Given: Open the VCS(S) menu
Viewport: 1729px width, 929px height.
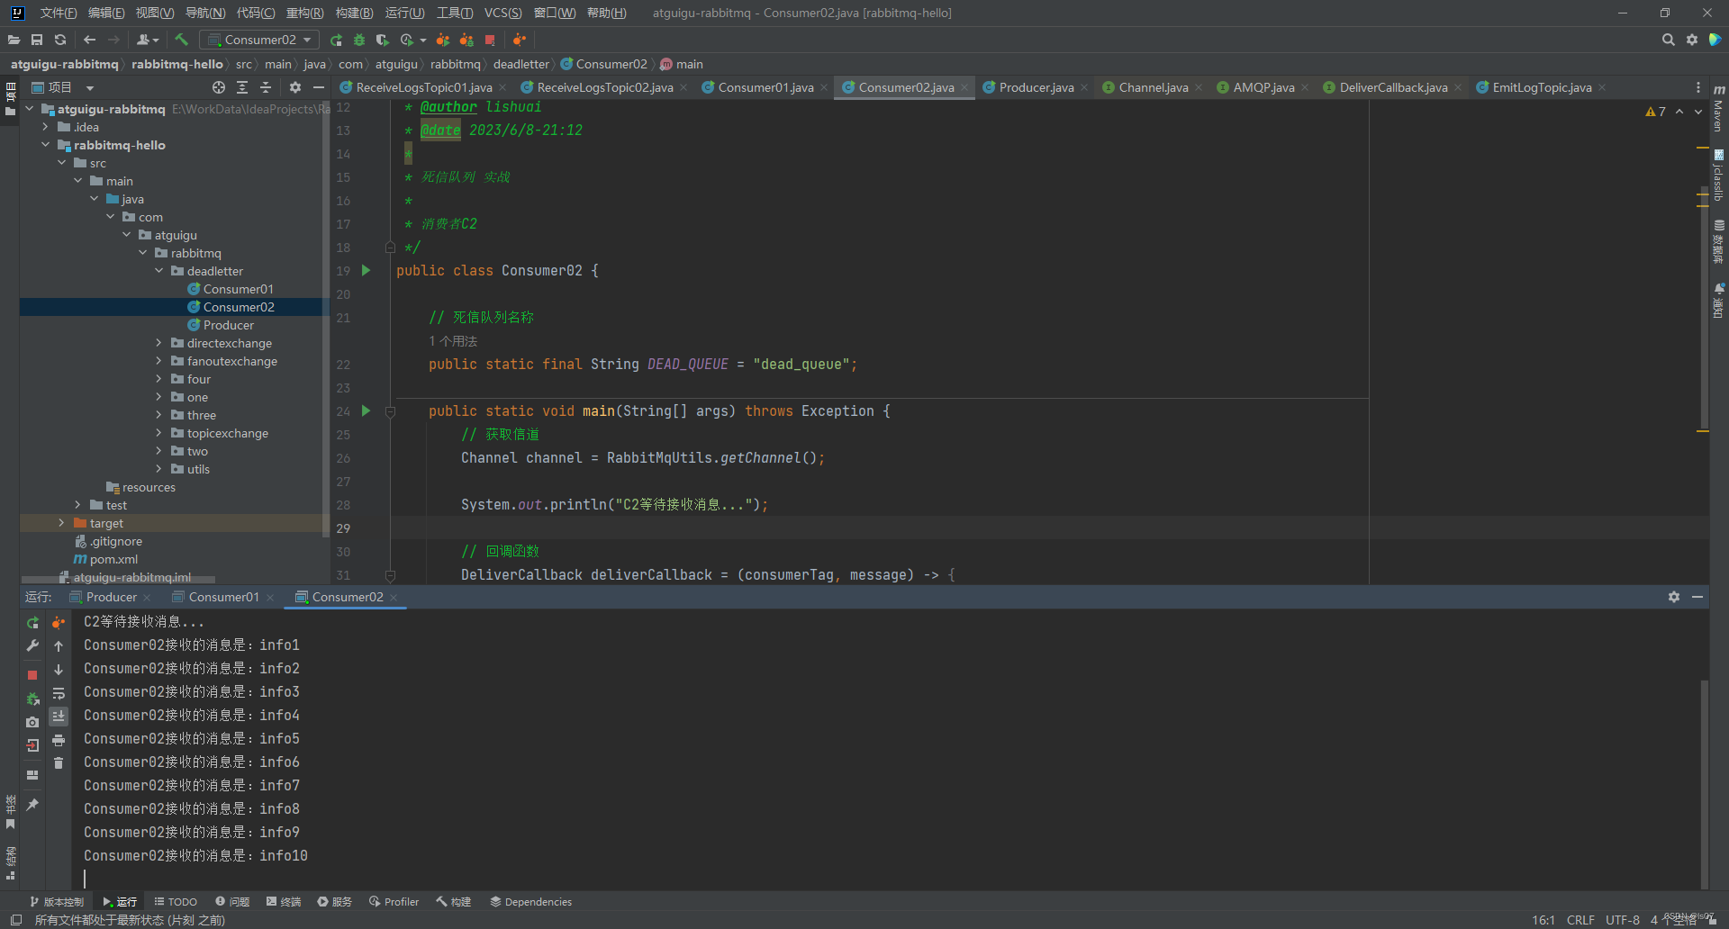Looking at the screenshot, I should [502, 13].
